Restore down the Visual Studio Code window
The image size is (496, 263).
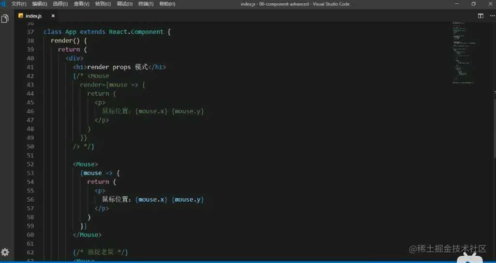(474, 4)
